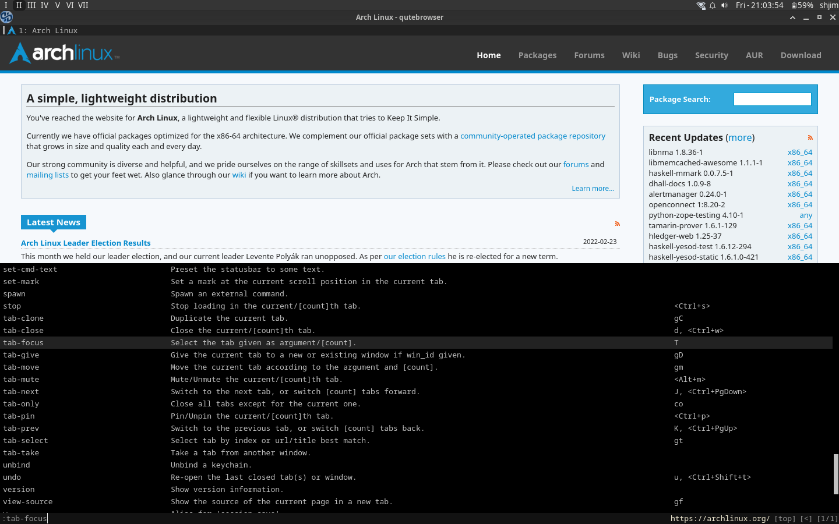839x524 pixels.
Task: Go to the Wiki nav item
Action: (x=631, y=55)
